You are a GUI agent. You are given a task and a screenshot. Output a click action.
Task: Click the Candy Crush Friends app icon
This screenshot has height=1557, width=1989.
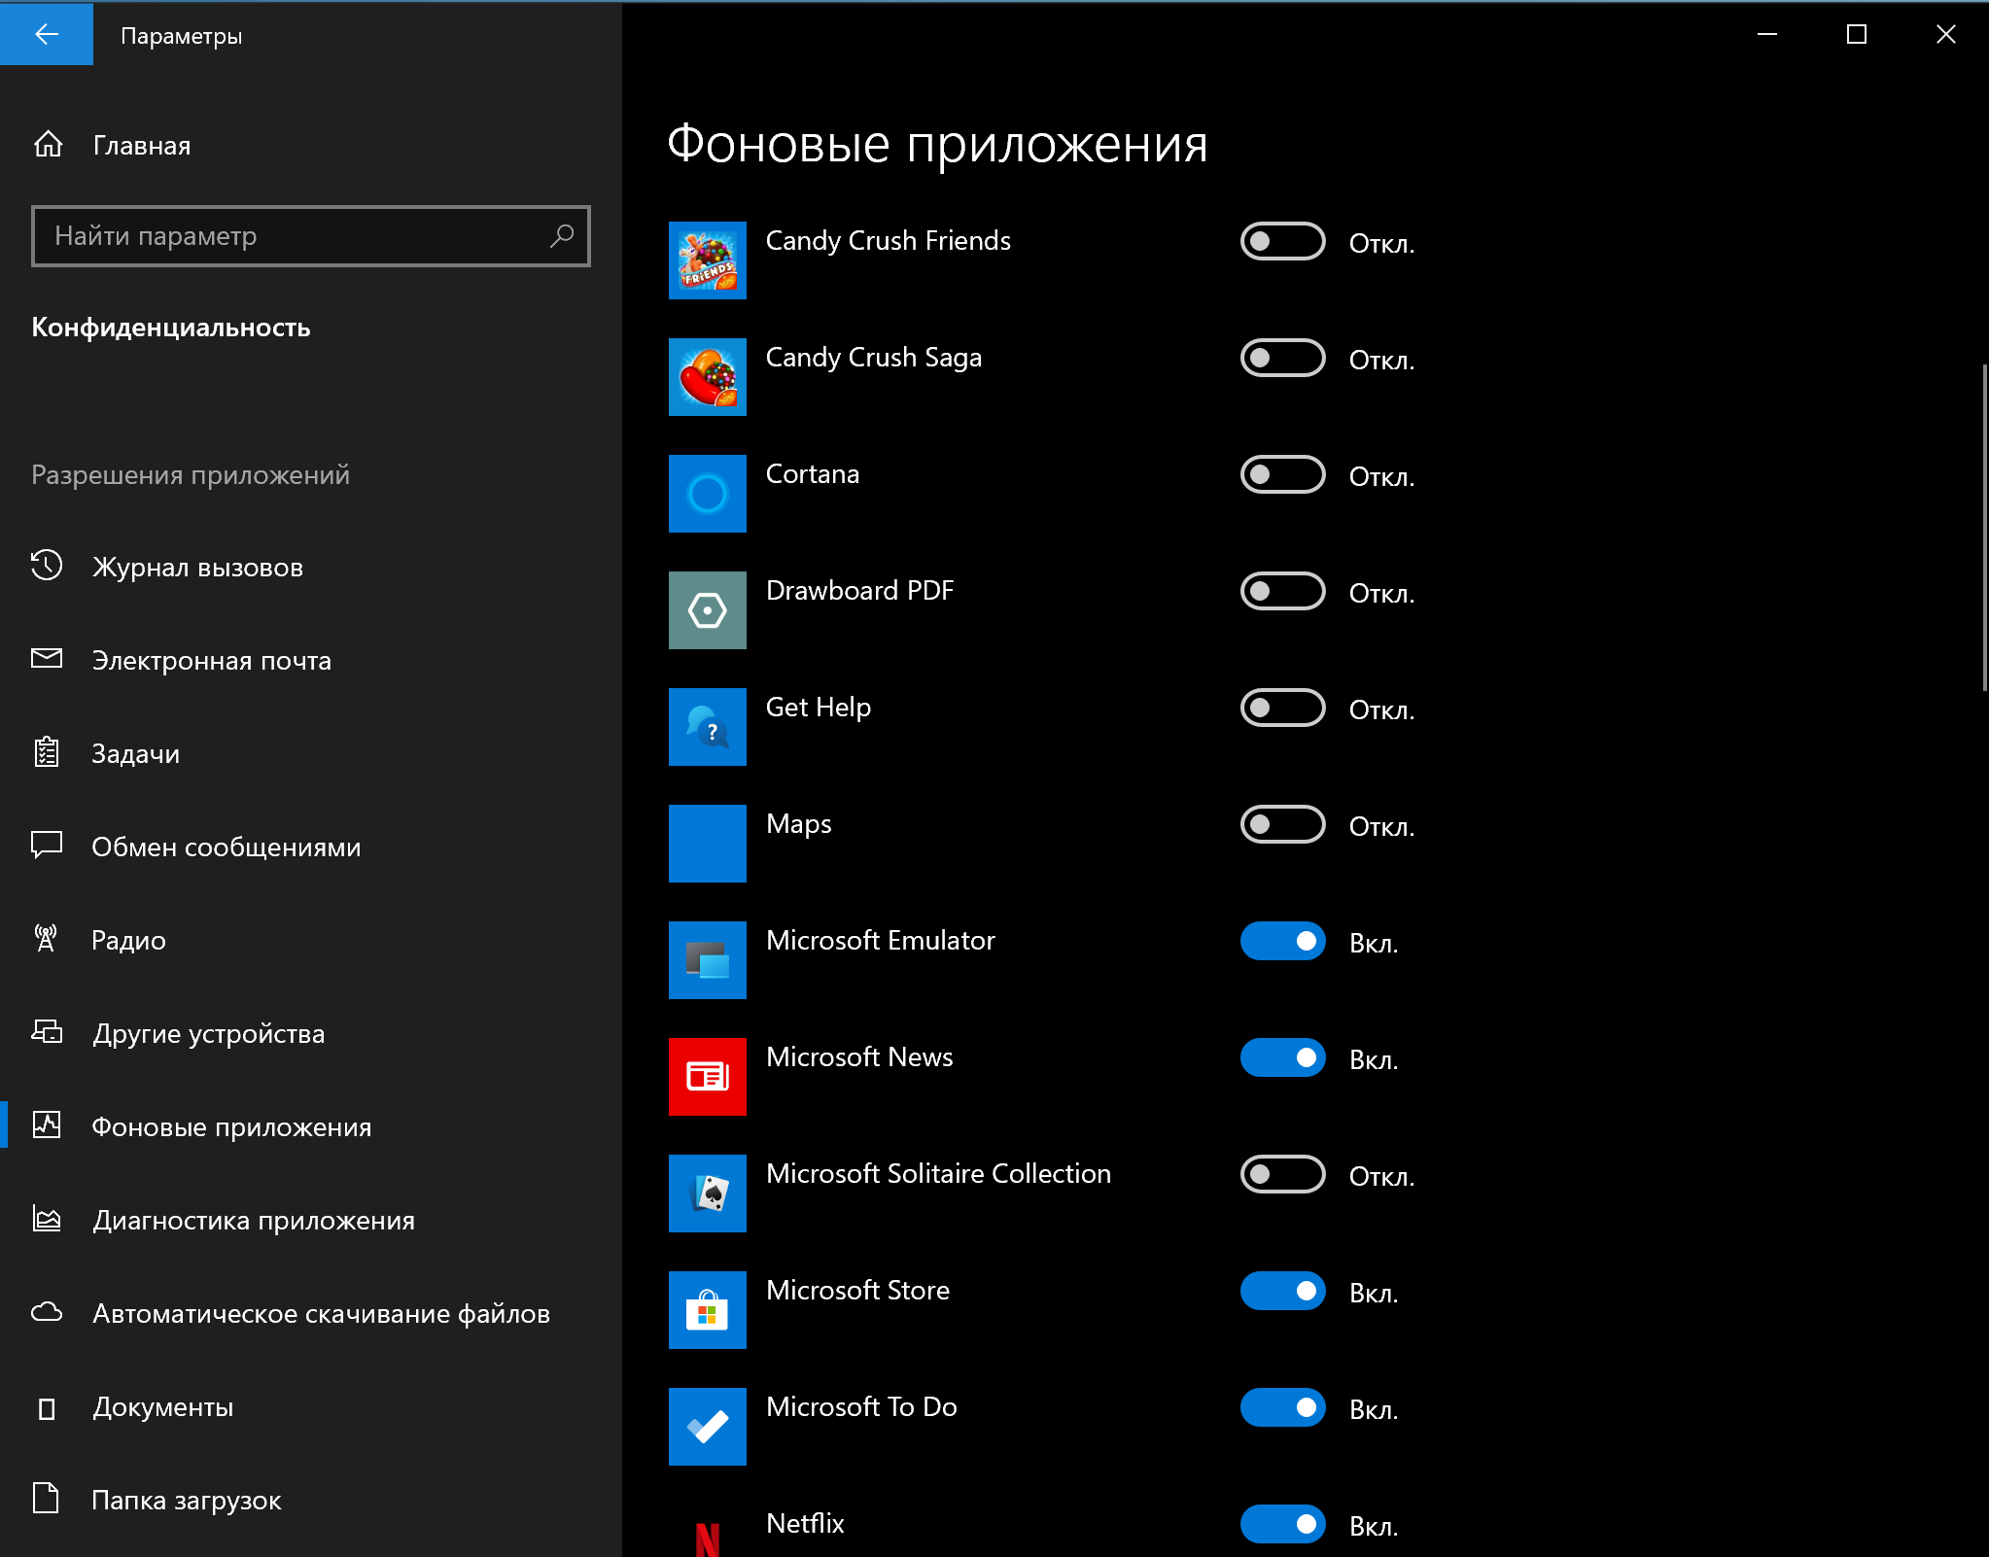tap(708, 260)
